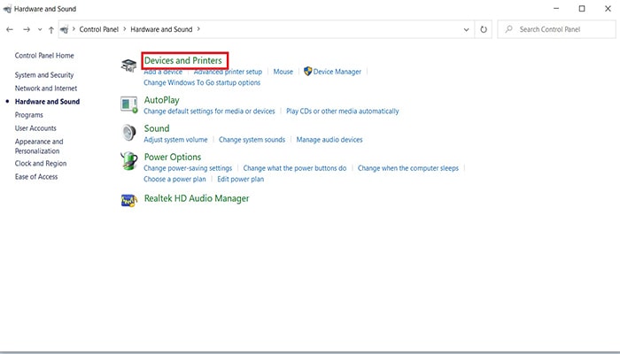Open Manage audio devices
Image resolution: width=620 pixels, height=354 pixels.
329,140
